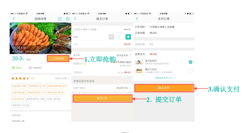Tap the phone number 136****8241
The height and width of the screenshot is (133, 245).
[79, 88]
